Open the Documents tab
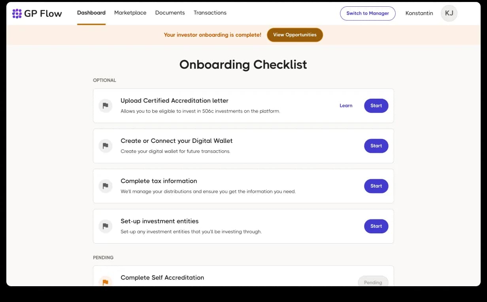This screenshot has height=302, width=487. pos(170,13)
